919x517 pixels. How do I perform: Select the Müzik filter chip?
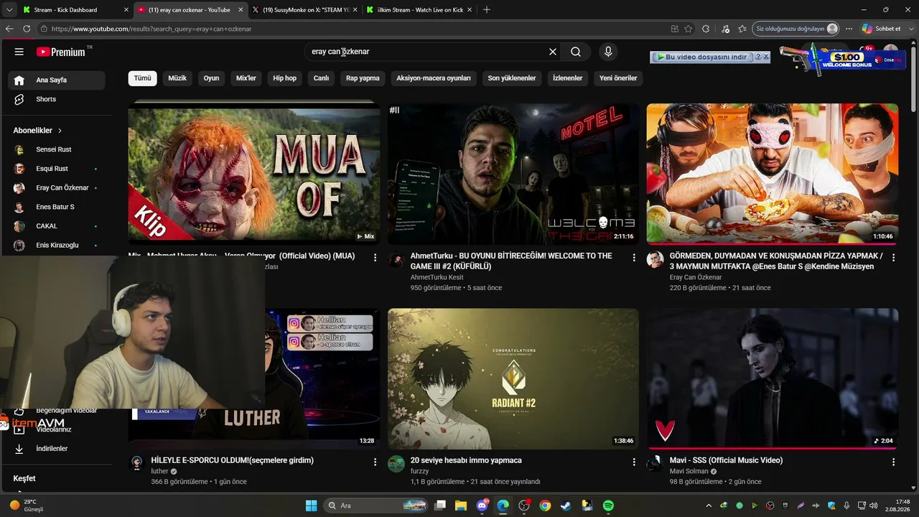[x=177, y=78]
